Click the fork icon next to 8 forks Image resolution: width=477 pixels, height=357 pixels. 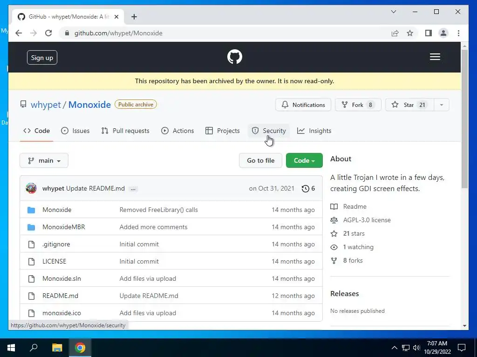coord(334,260)
